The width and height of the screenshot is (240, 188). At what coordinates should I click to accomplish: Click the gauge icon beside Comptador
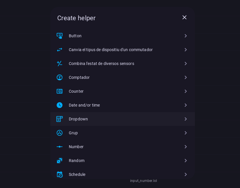tap(60, 77)
